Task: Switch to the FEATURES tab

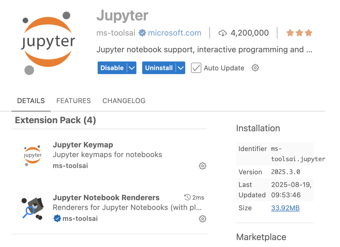Action: [74, 101]
